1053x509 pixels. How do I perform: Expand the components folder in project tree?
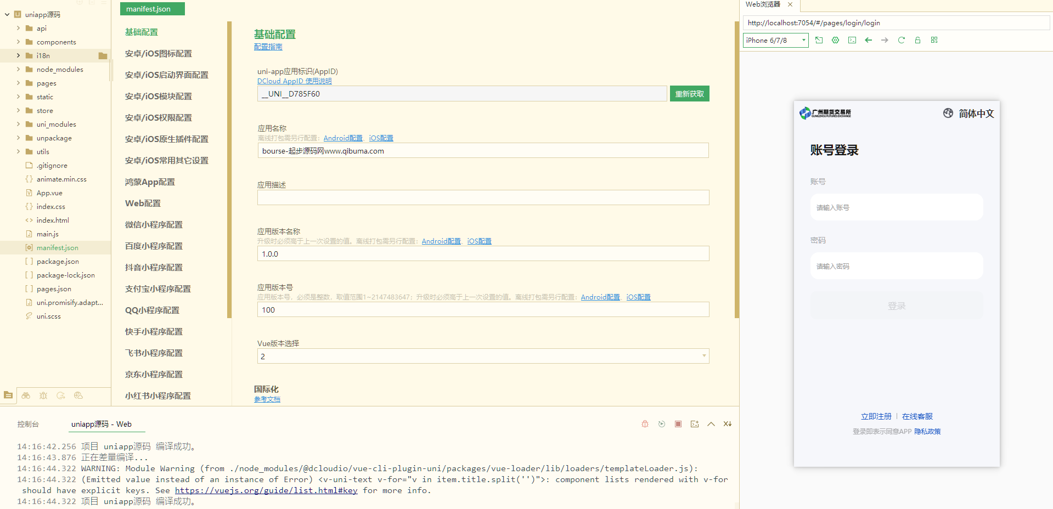point(18,42)
